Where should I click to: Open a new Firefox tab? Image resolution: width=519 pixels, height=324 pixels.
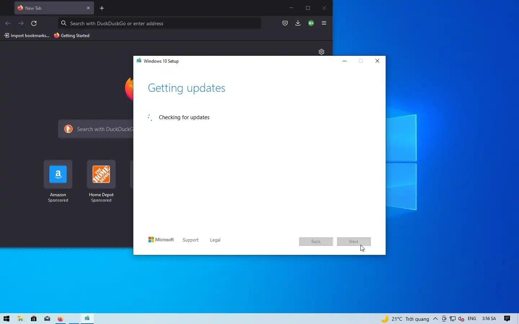[x=102, y=8]
